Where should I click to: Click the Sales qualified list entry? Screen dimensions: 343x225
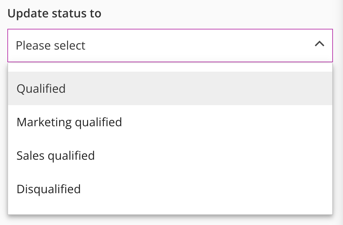(x=56, y=156)
